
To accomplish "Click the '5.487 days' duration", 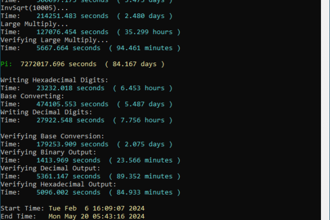I will pyautogui.click(x=144, y=104).
